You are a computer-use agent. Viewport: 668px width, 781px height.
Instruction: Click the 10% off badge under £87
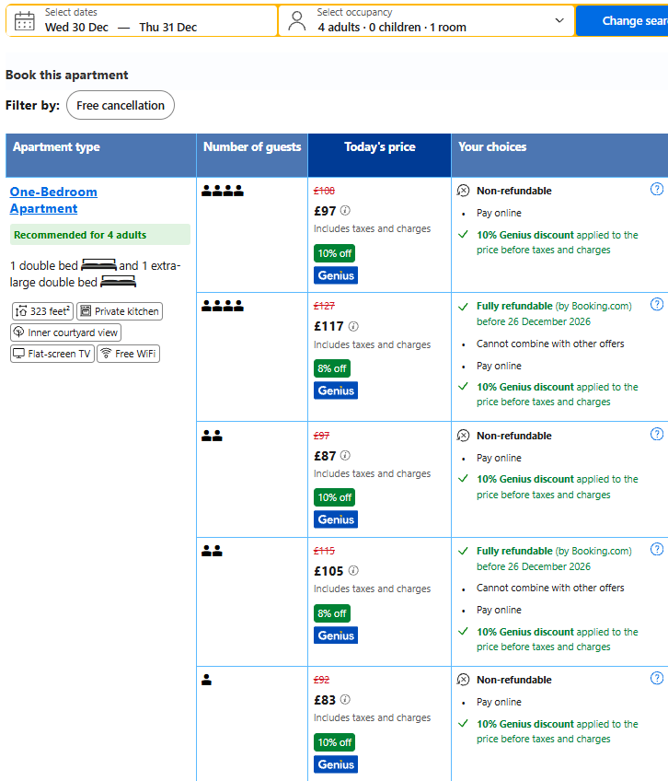335,497
